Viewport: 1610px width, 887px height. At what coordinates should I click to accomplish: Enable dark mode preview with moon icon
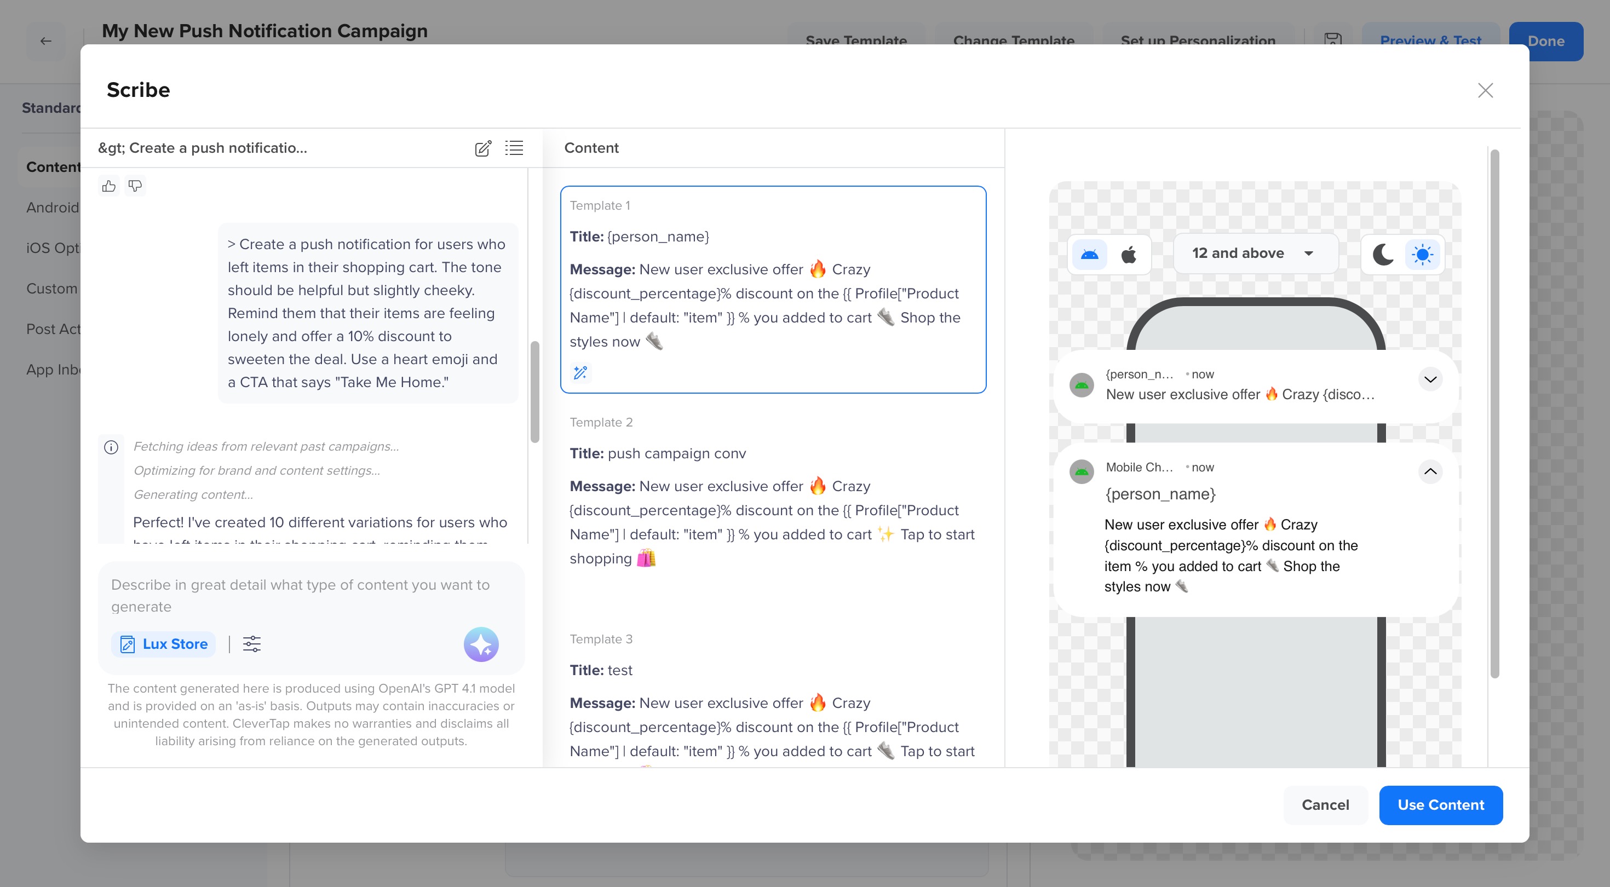[1383, 254]
